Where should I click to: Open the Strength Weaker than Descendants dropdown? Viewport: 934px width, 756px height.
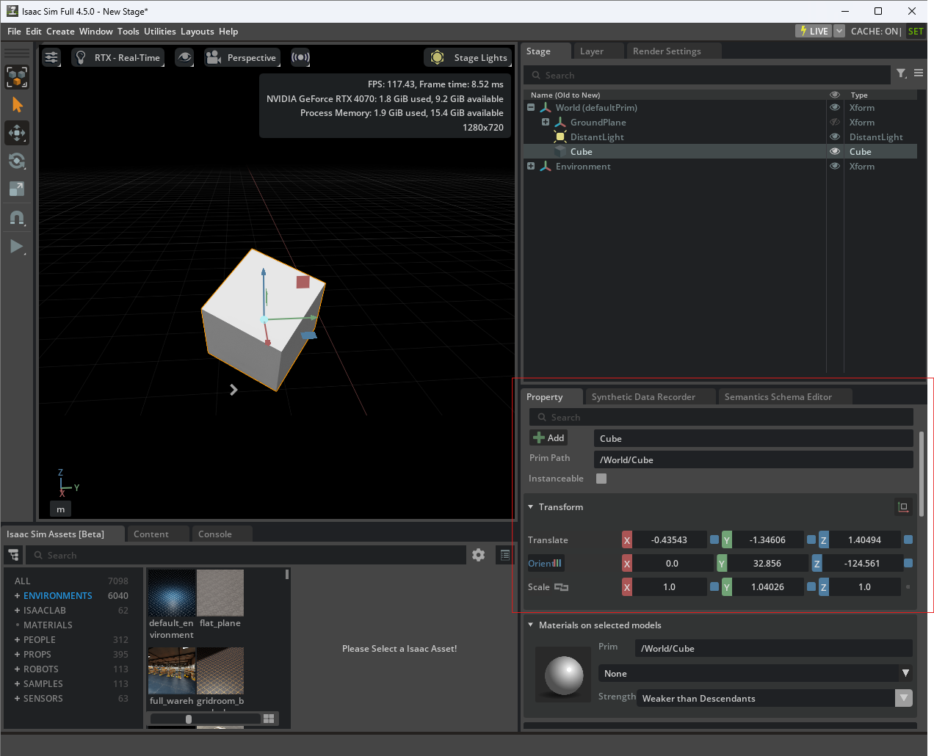pyautogui.click(x=775, y=698)
